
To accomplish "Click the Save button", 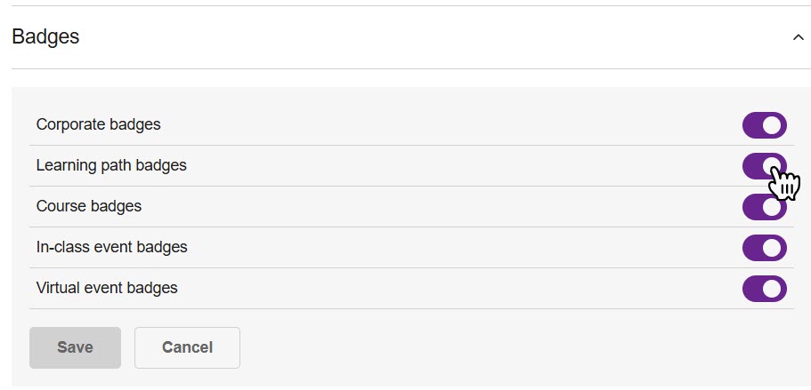I will point(75,347).
